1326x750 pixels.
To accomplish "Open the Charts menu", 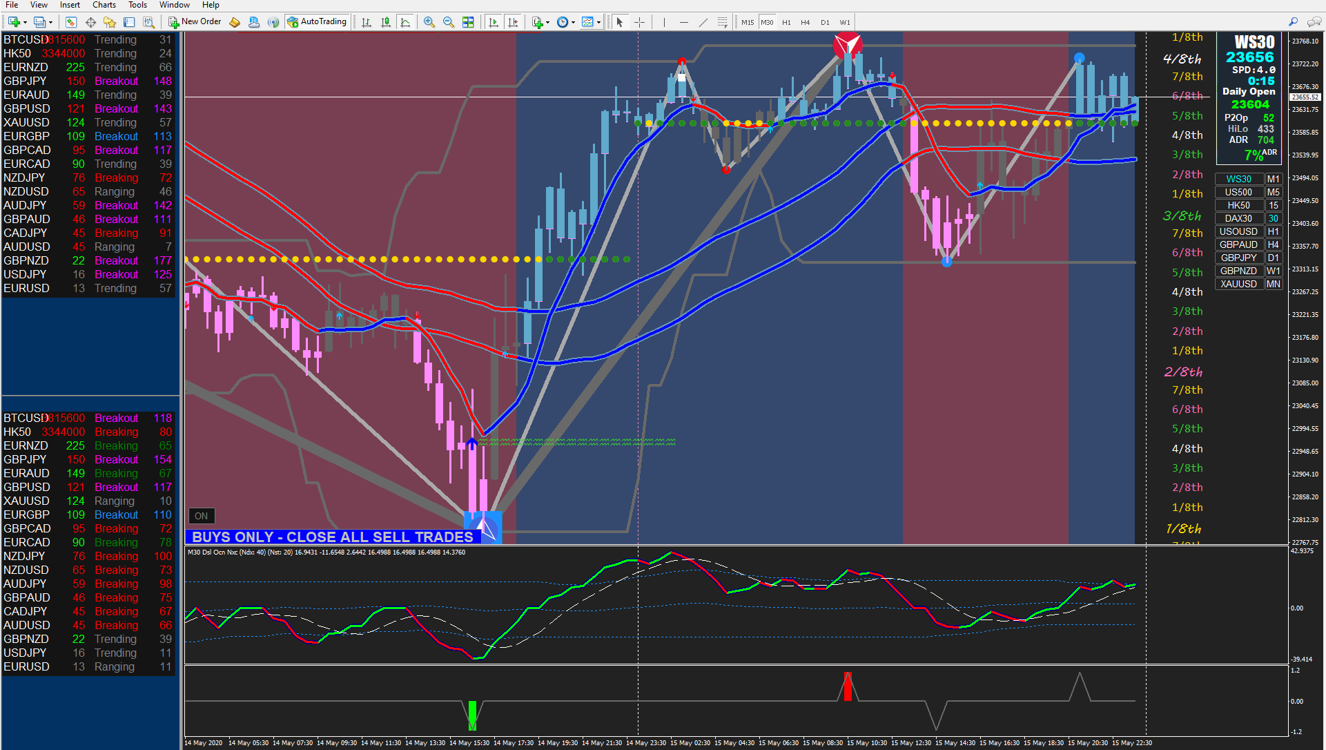I will tap(104, 5).
